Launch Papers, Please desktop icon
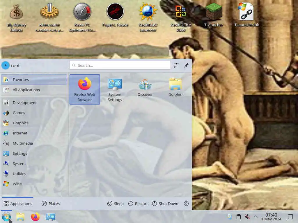This screenshot has width=298, height=223. (x=115, y=15)
